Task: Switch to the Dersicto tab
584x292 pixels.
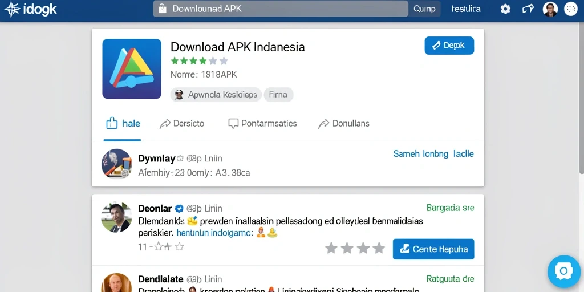Action: click(182, 123)
